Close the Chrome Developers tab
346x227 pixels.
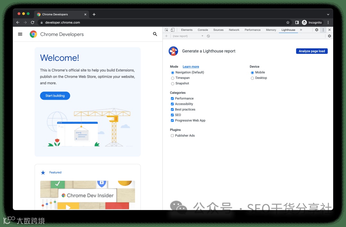[86, 14]
